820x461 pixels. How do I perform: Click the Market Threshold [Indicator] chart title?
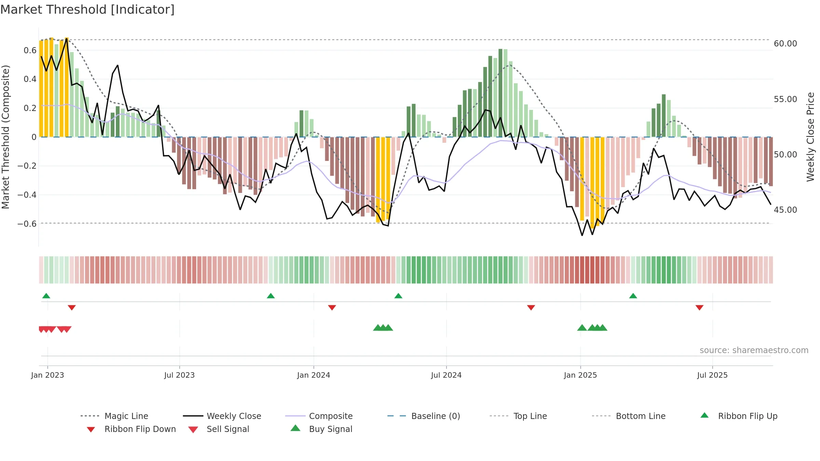(x=87, y=10)
